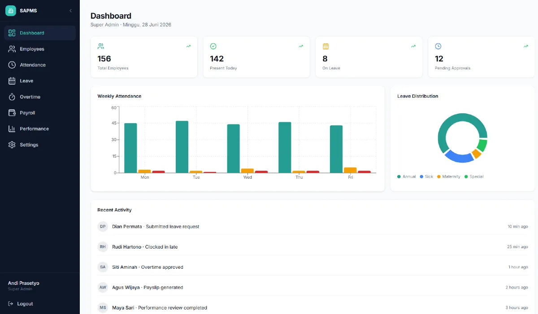Click the trend arrow on Present Today card
Screen dimensions: 538x314
point(301,46)
